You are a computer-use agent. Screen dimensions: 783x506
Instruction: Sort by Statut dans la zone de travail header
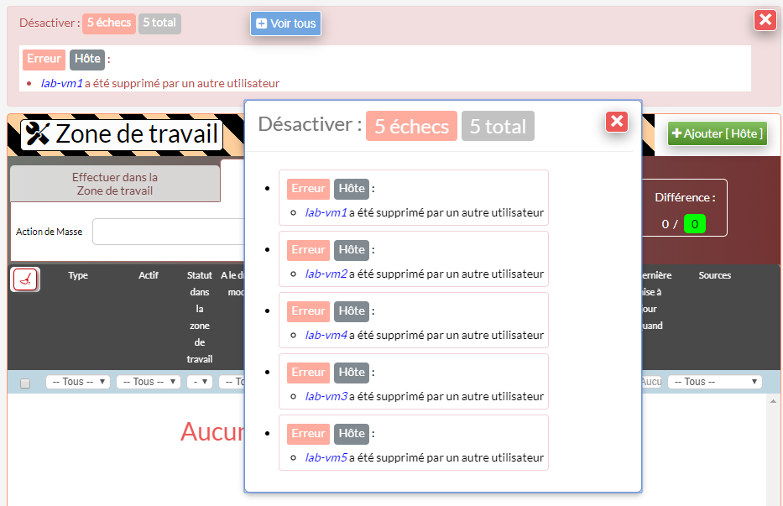(200, 317)
